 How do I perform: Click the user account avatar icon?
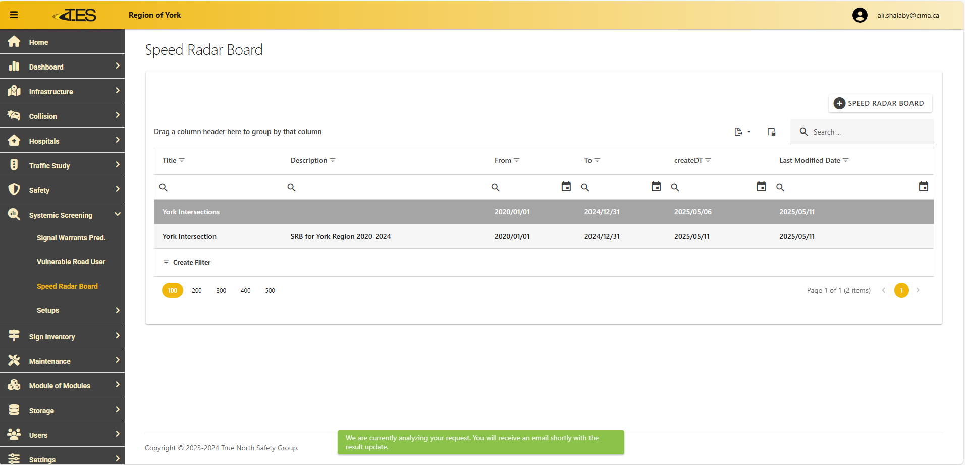coord(860,15)
